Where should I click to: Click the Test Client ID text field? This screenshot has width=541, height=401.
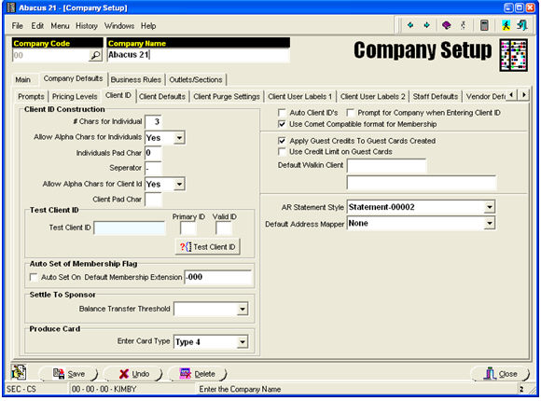(x=130, y=228)
